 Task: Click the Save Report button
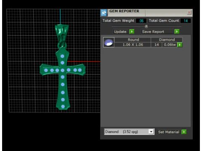pyautogui.click(x=157, y=32)
